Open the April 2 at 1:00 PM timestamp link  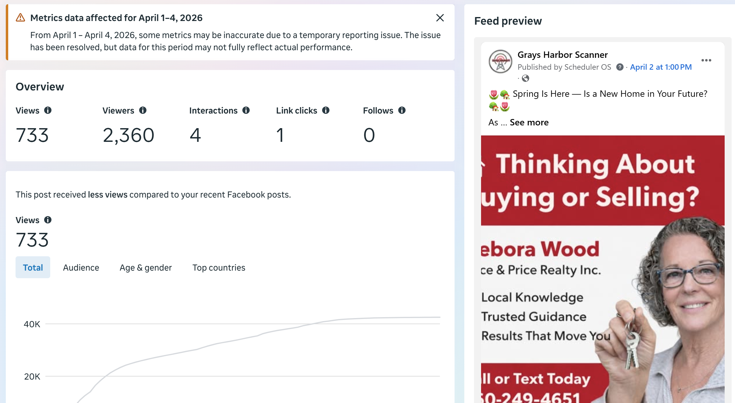click(x=661, y=67)
